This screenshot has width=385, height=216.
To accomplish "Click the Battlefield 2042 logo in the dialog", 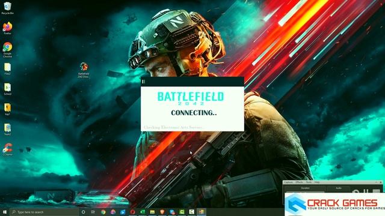I will click(191, 98).
